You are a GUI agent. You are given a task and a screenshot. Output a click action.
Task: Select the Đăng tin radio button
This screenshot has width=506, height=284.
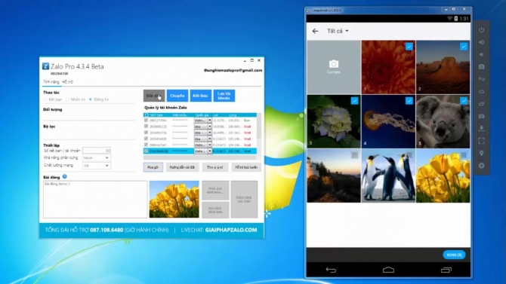pyautogui.click(x=91, y=99)
